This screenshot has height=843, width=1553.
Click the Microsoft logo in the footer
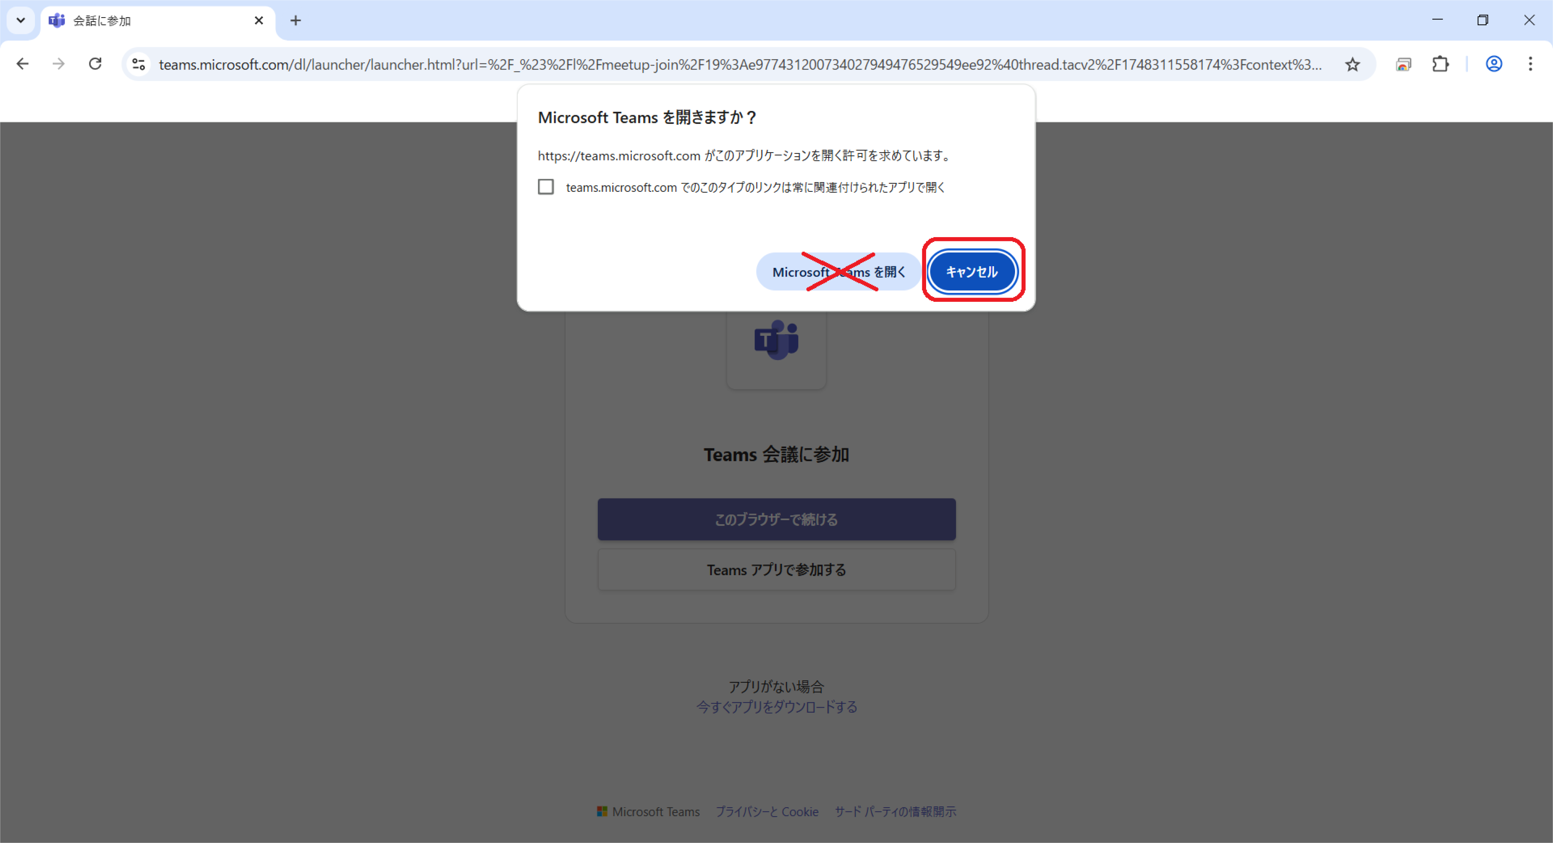click(602, 812)
